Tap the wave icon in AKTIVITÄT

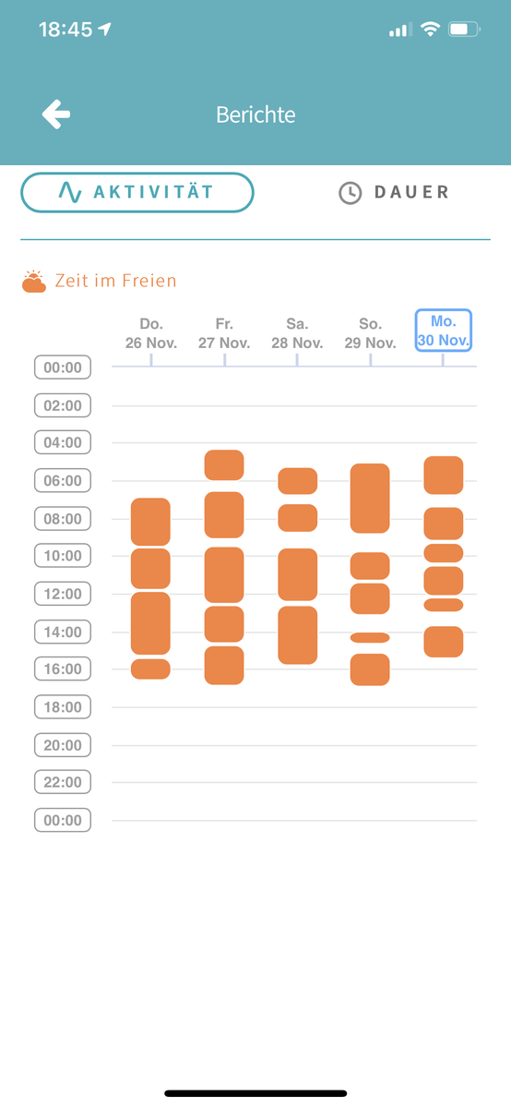pyautogui.click(x=70, y=192)
